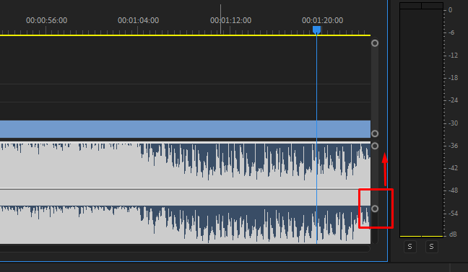Click the -54 dB mark on audio meter
468x272 pixels.
pos(453,214)
